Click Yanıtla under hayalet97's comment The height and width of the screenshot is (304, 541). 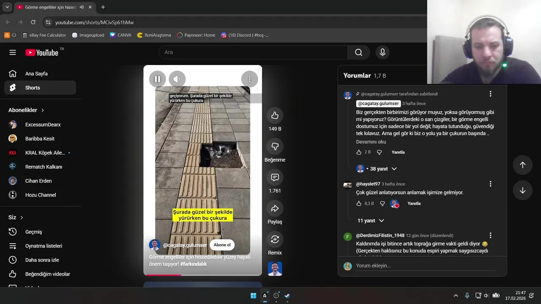point(414,204)
